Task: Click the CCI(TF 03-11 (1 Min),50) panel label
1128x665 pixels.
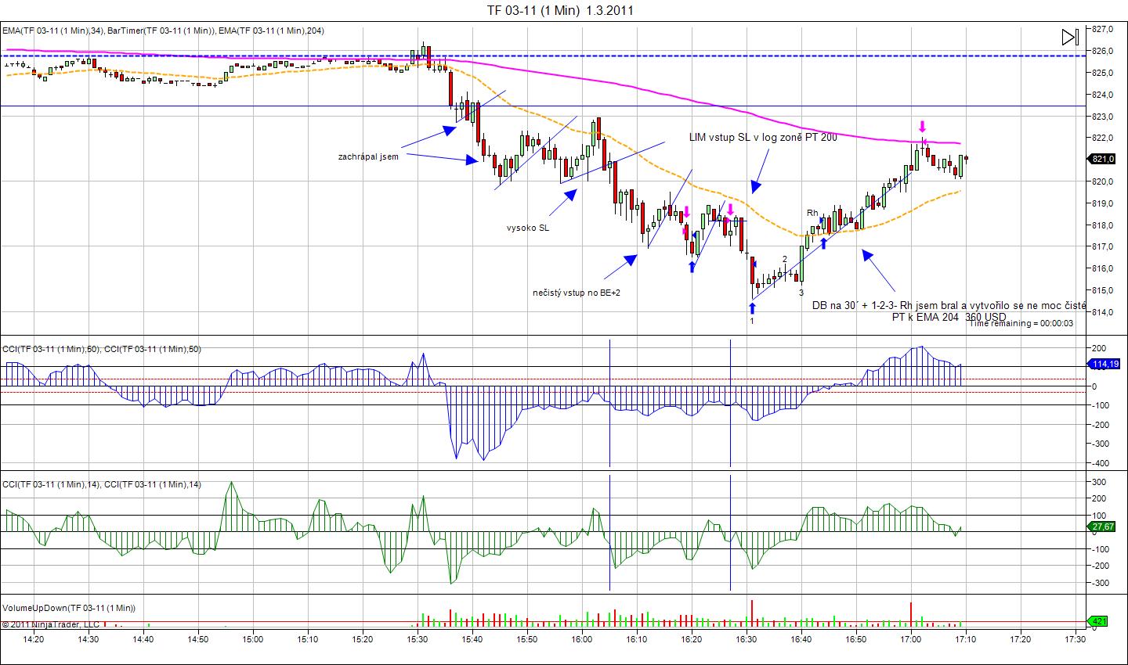Action: pyautogui.click(x=102, y=349)
